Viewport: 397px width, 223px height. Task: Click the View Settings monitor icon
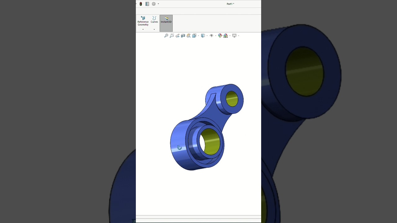click(234, 36)
